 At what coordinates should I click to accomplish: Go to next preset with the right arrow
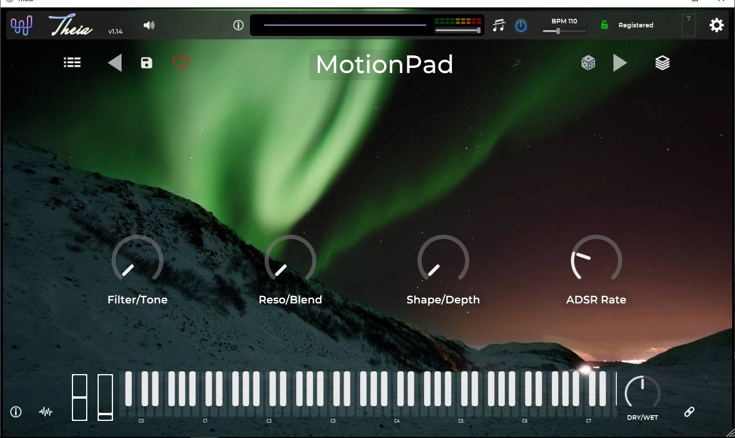(620, 63)
